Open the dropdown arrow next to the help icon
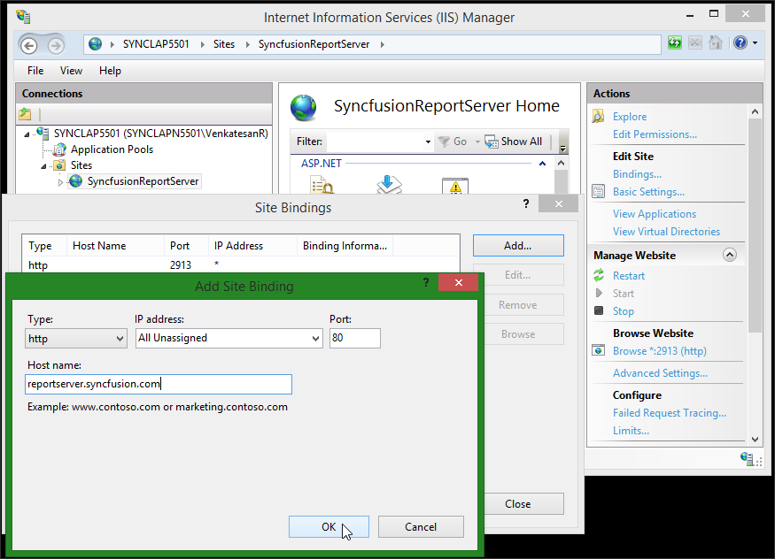The width and height of the screenshot is (775, 559). pyautogui.click(x=755, y=43)
